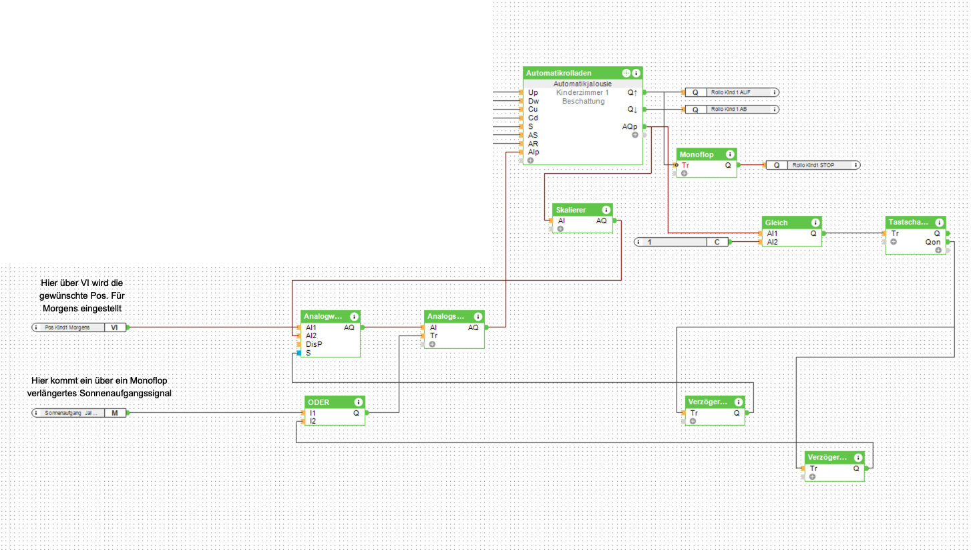Select the Sonnenaufgang marker element

click(x=78, y=413)
